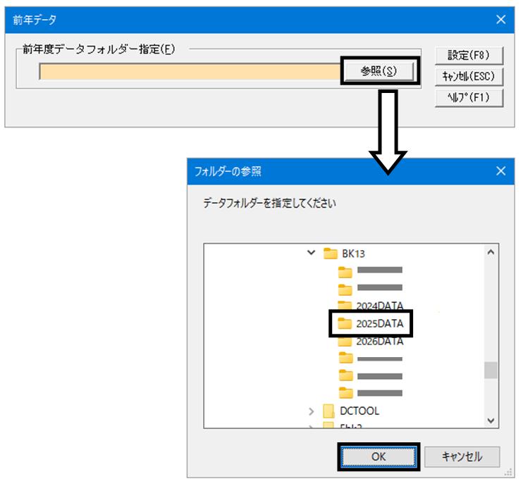Focus the previous-year data folder path field
Viewport: 523px width, 486px height.
190,71
